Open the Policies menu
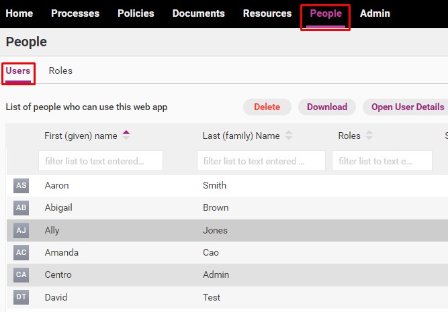 pos(136,13)
